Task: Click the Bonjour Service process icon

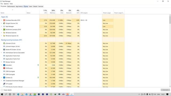Action: (4, 62)
